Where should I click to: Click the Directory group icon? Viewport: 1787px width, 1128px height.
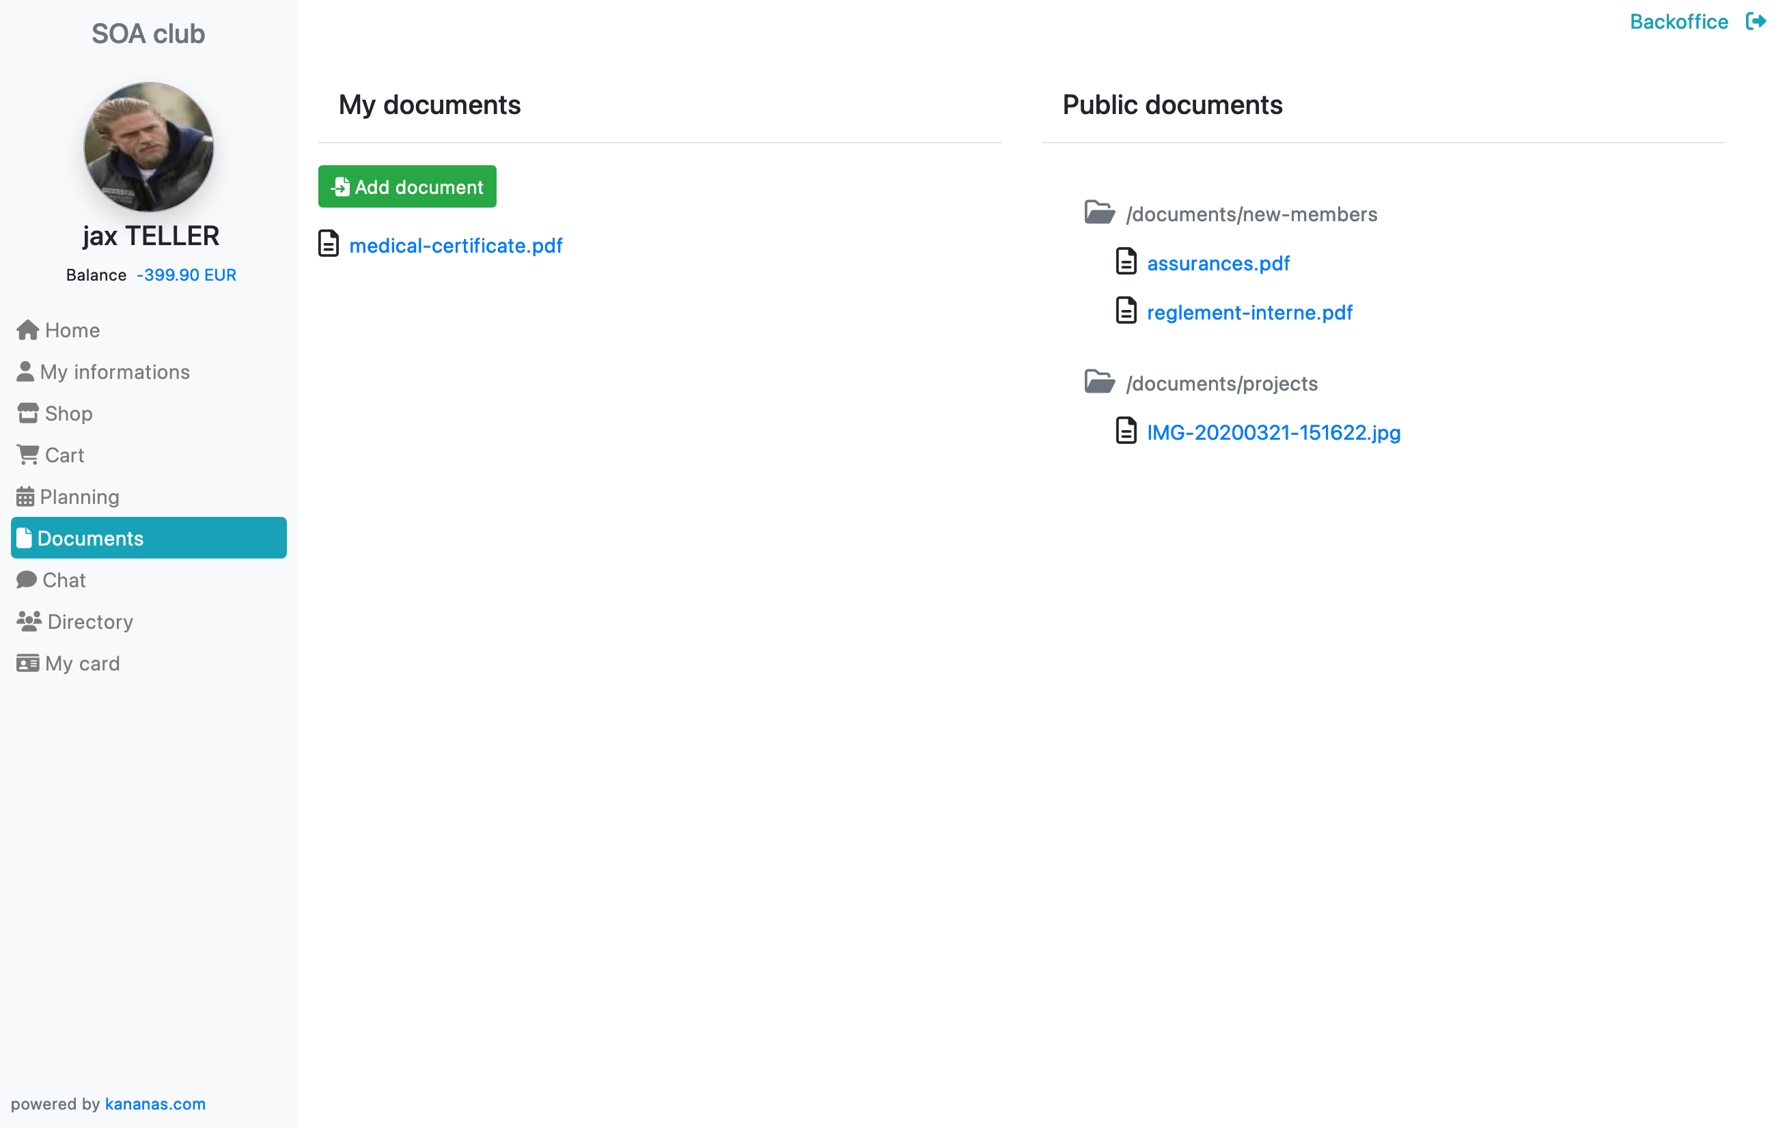pos(29,621)
